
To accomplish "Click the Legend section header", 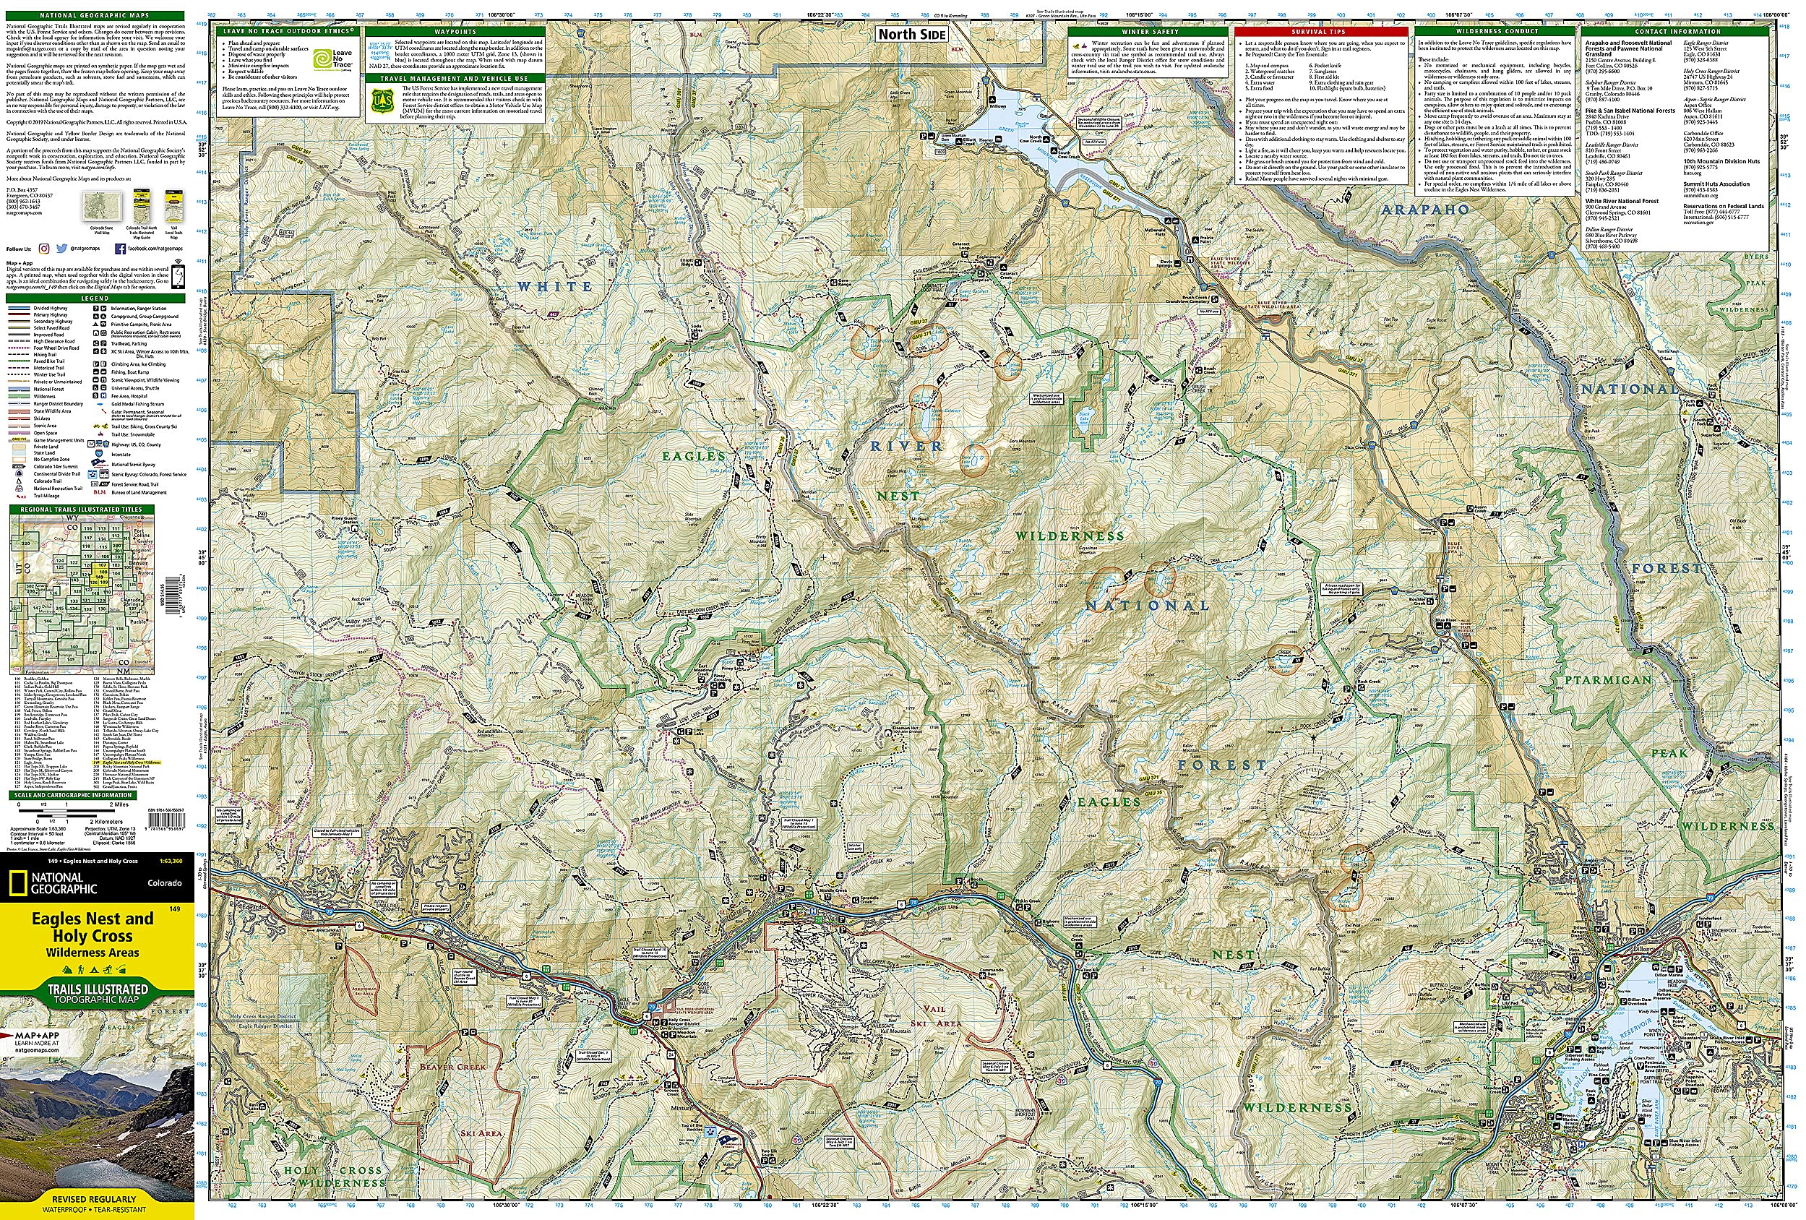I will pos(95,298).
